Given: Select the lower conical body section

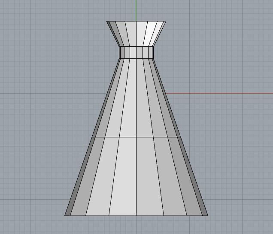Looking at the screenshot, I should [136, 176].
